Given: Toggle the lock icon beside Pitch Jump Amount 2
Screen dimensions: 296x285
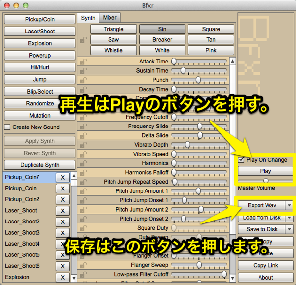Looking at the screenshot, I should click(x=83, y=210).
